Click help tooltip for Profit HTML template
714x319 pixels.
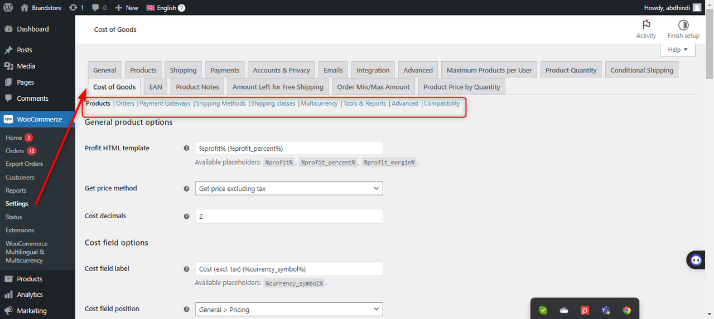click(x=186, y=148)
